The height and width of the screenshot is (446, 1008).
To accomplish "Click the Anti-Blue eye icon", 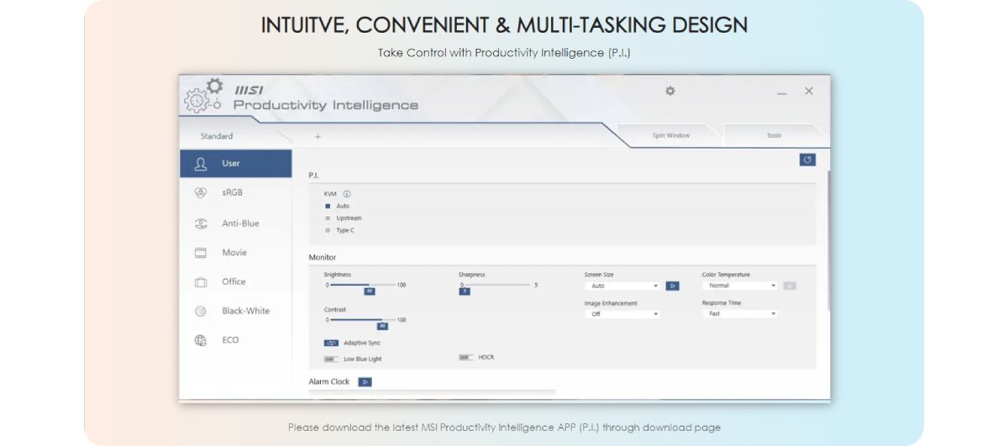I will point(201,223).
